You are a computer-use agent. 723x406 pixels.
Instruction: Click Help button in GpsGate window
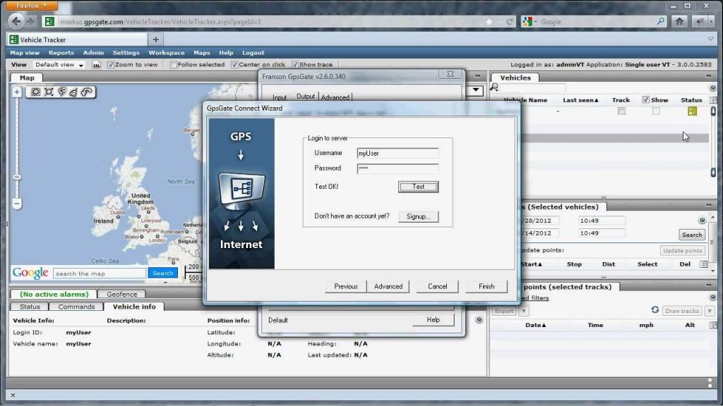433,319
